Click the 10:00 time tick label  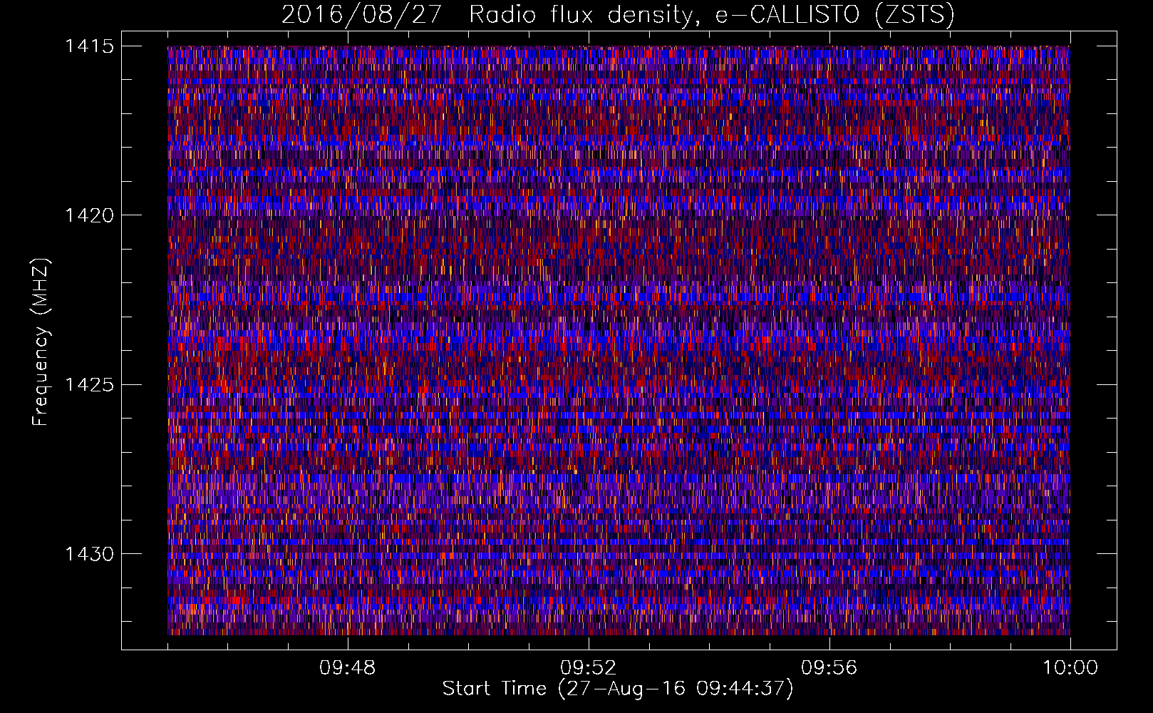tap(1070, 668)
